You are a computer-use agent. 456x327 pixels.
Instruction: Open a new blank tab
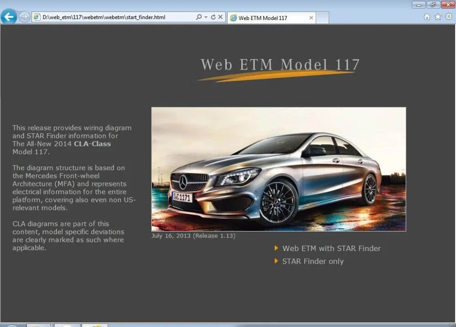click(x=322, y=18)
